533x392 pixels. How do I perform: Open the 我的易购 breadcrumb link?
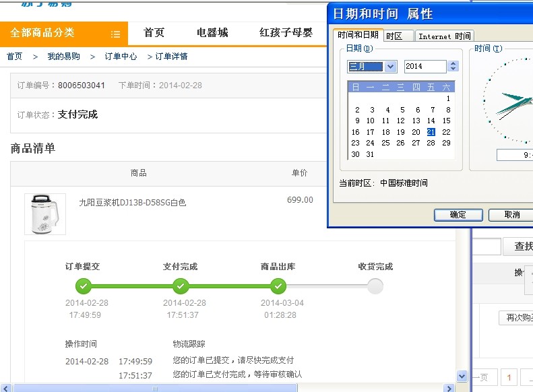click(x=63, y=57)
